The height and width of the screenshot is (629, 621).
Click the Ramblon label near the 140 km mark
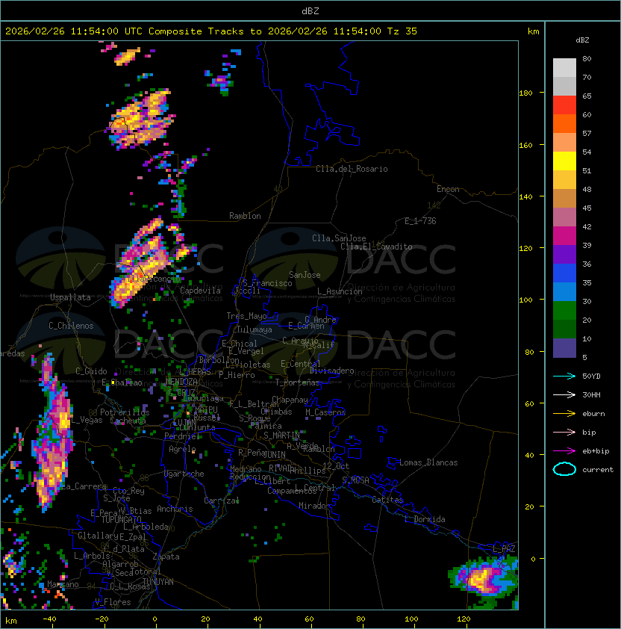coord(245,216)
